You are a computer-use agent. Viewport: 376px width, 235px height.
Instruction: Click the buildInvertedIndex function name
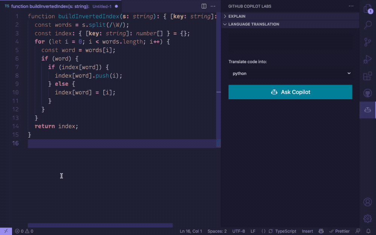tap(89, 16)
